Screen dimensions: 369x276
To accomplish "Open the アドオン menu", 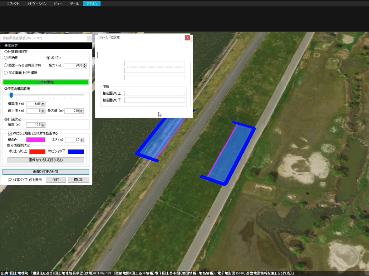I will 91,3.
